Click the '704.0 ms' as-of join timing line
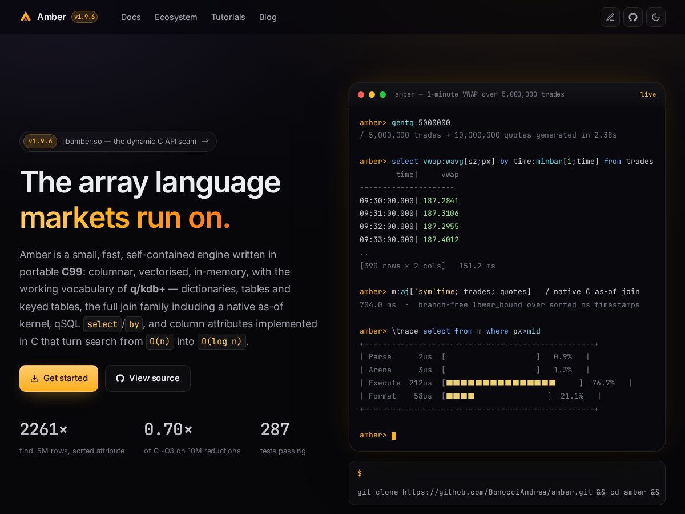685x514 pixels. (499, 305)
